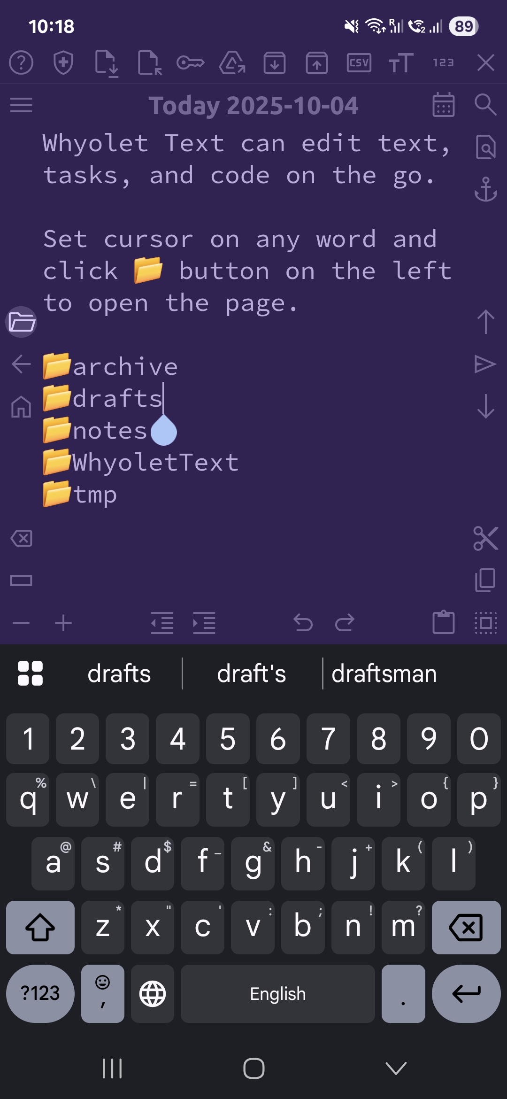The height and width of the screenshot is (1099, 507).
Task: Tap the CSV toolbar icon
Action: (x=359, y=63)
